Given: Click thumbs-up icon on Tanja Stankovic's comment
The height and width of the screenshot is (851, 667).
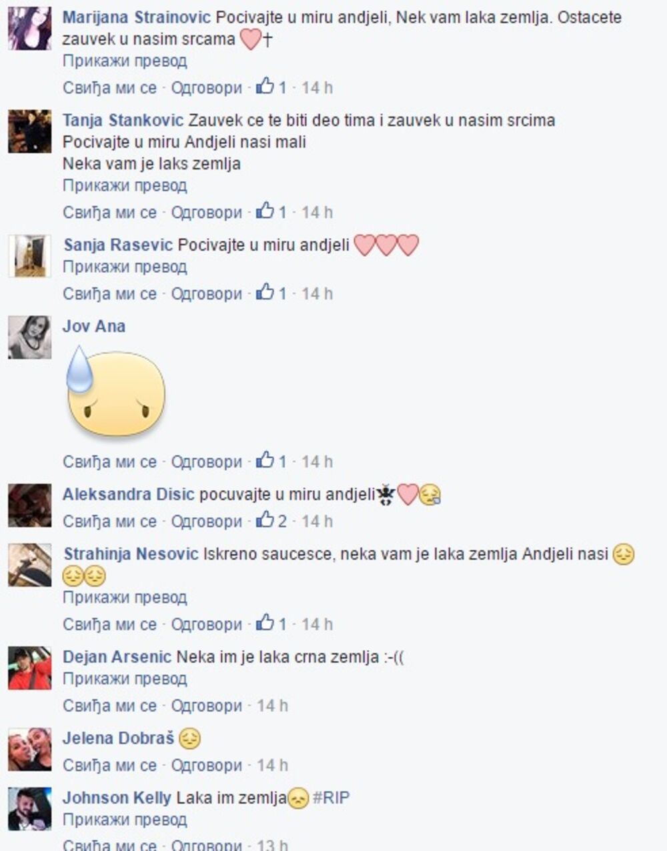Looking at the screenshot, I should (265, 211).
